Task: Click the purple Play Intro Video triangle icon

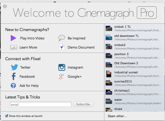Action: coord(13,38)
